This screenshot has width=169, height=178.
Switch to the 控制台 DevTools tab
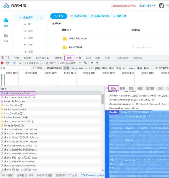point(27,58)
